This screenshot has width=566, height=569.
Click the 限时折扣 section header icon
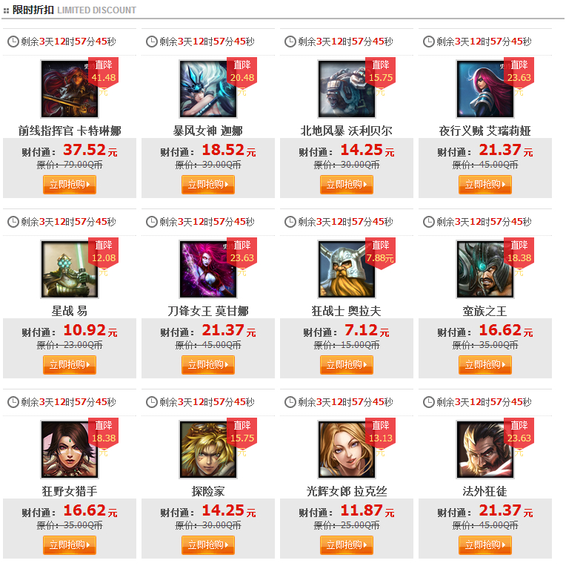pyautogui.click(x=6, y=10)
